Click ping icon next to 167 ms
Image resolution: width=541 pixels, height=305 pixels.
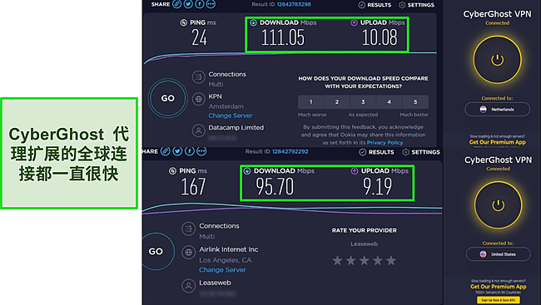172,171
